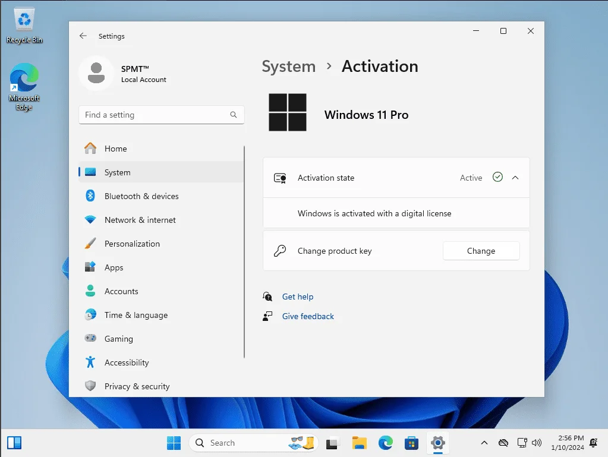Minimize the Settings window
Image resolution: width=608 pixels, height=457 pixels.
point(476,31)
